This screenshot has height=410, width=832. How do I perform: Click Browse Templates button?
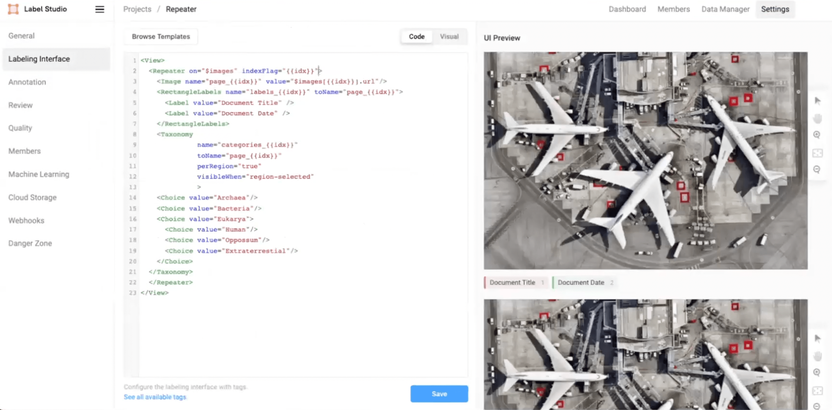[161, 36]
